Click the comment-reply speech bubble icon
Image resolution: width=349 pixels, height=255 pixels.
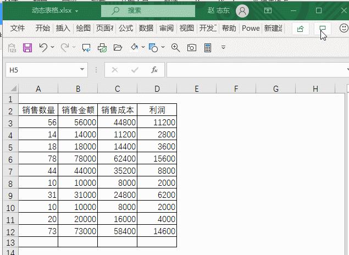tap(86, 48)
